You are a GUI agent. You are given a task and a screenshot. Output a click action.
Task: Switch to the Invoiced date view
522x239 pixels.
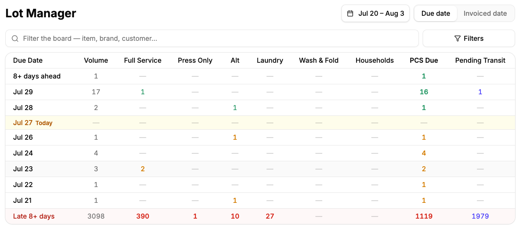click(x=485, y=13)
